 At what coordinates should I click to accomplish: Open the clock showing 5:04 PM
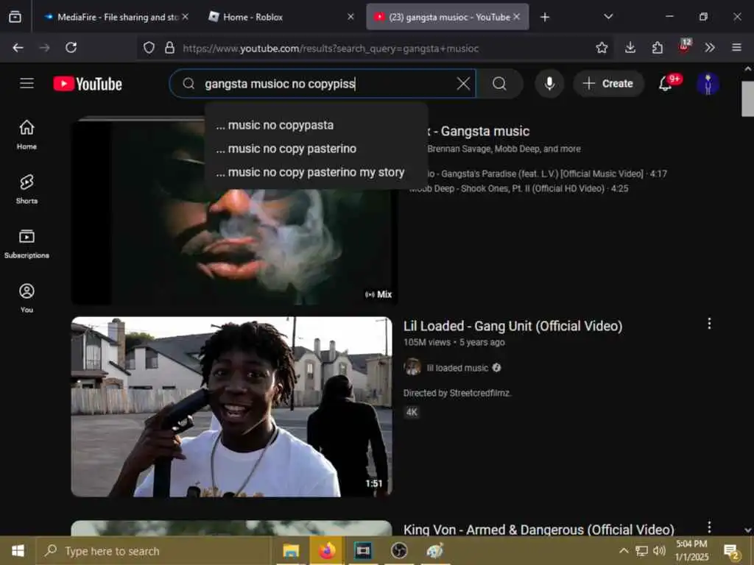(x=692, y=550)
